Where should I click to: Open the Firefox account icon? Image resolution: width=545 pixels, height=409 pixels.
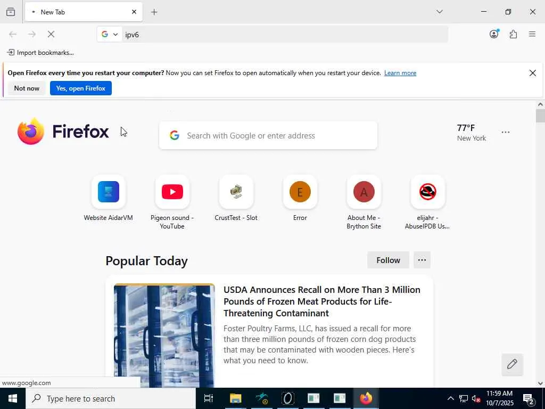(x=494, y=34)
